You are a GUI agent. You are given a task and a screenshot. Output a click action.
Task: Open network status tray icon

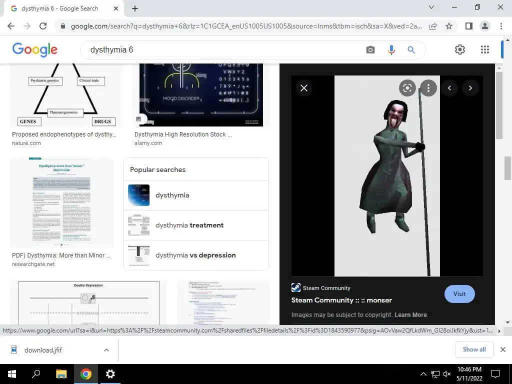pos(435,374)
